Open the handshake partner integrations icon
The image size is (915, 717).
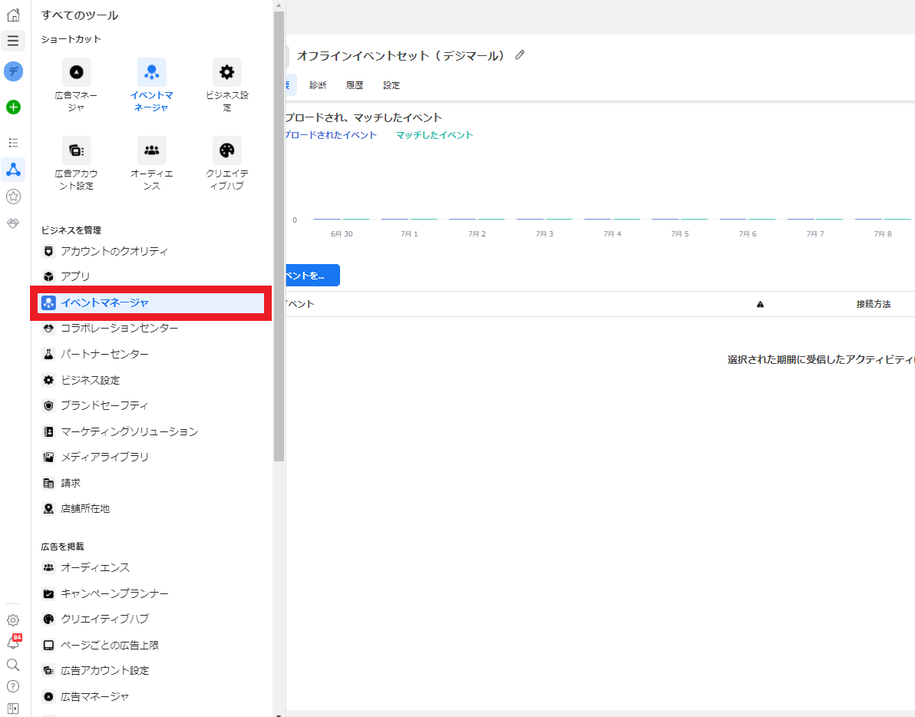pyautogui.click(x=13, y=223)
